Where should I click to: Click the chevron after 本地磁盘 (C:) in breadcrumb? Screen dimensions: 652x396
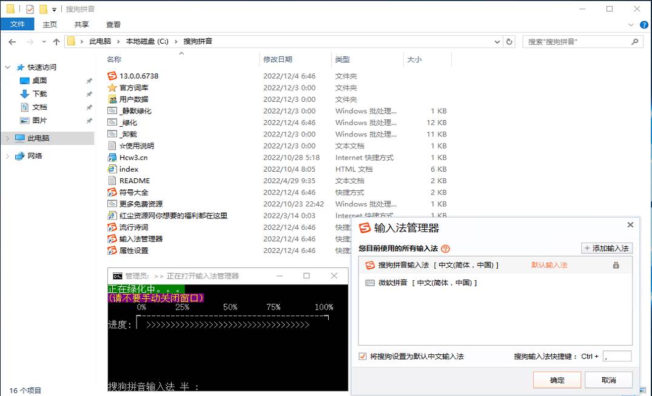(176, 41)
